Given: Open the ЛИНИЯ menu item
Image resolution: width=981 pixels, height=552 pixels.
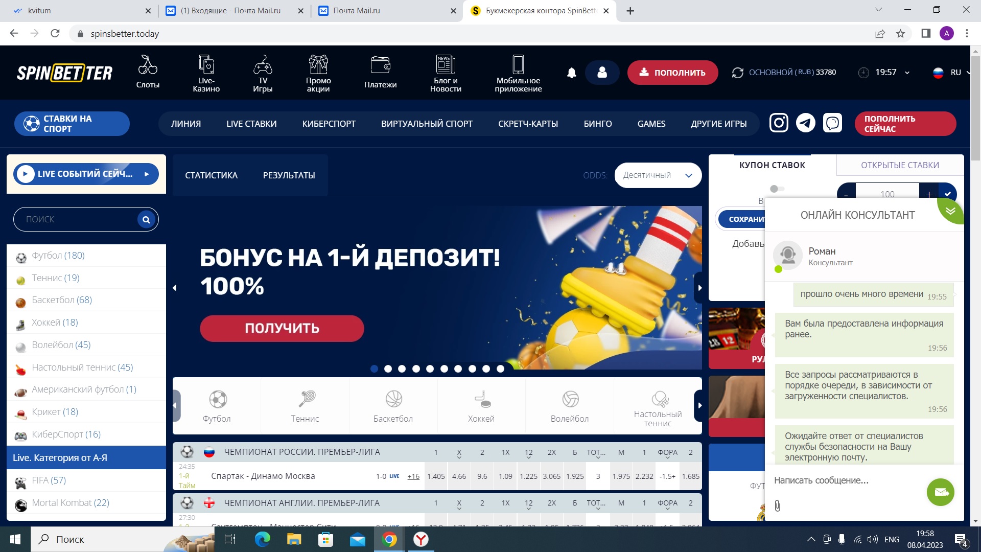Looking at the screenshot, I should [x=186, y=124].
